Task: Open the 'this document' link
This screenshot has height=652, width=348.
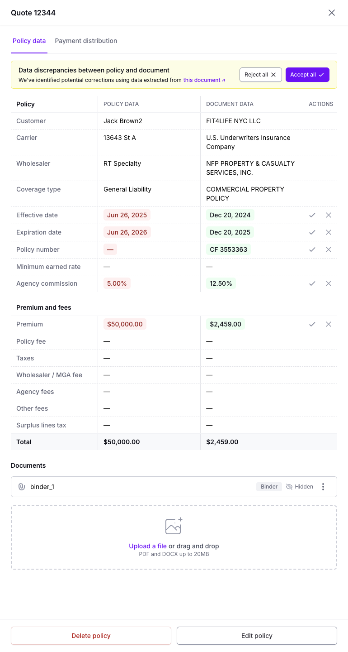Action: tap(204, 80)
